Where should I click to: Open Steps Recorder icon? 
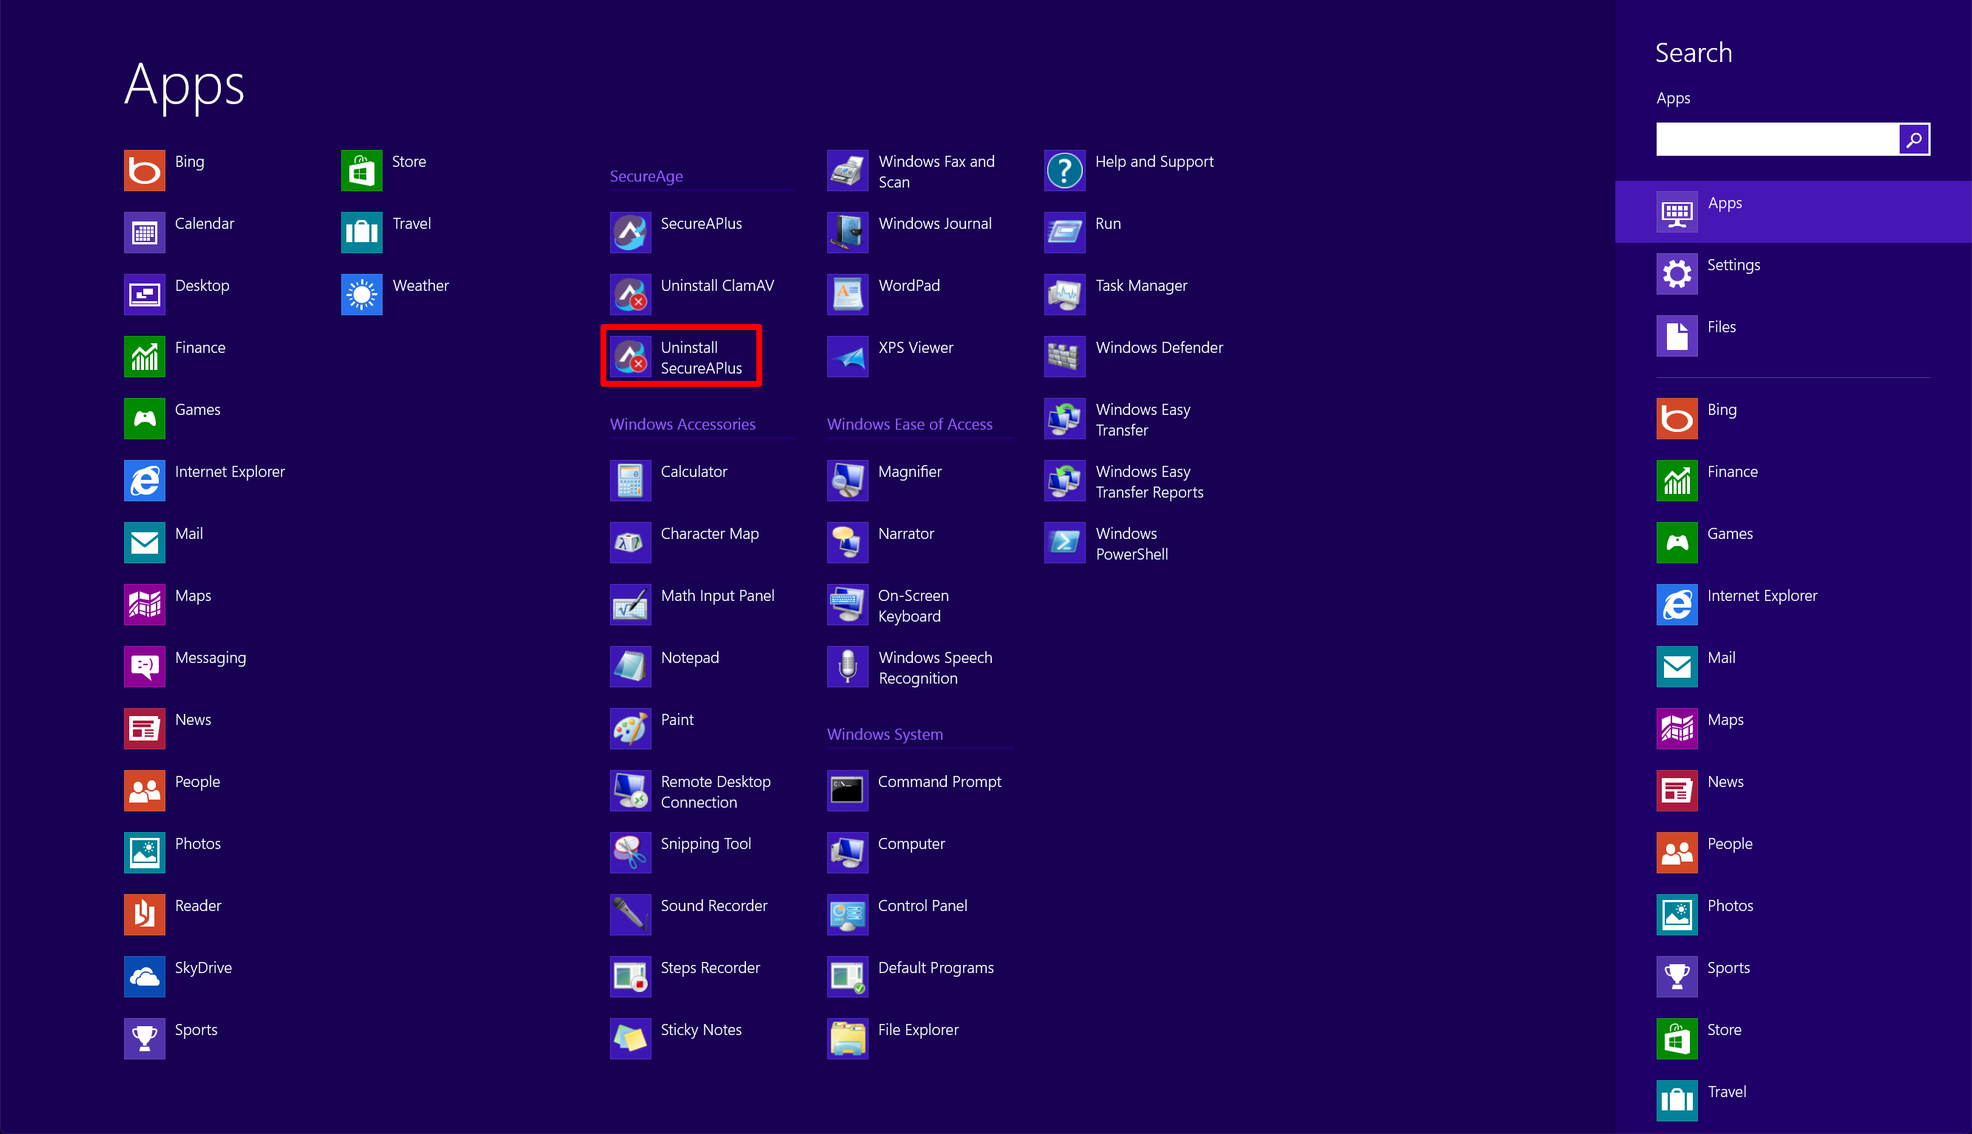pyautogui.click(x=629, y=976)
